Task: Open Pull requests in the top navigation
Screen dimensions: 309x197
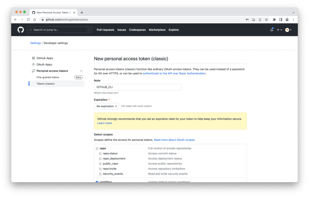Action: (x=105, y=30)
